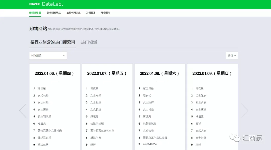Click 短裤 ranked 9 on 2022.01.07

[93, 145]
